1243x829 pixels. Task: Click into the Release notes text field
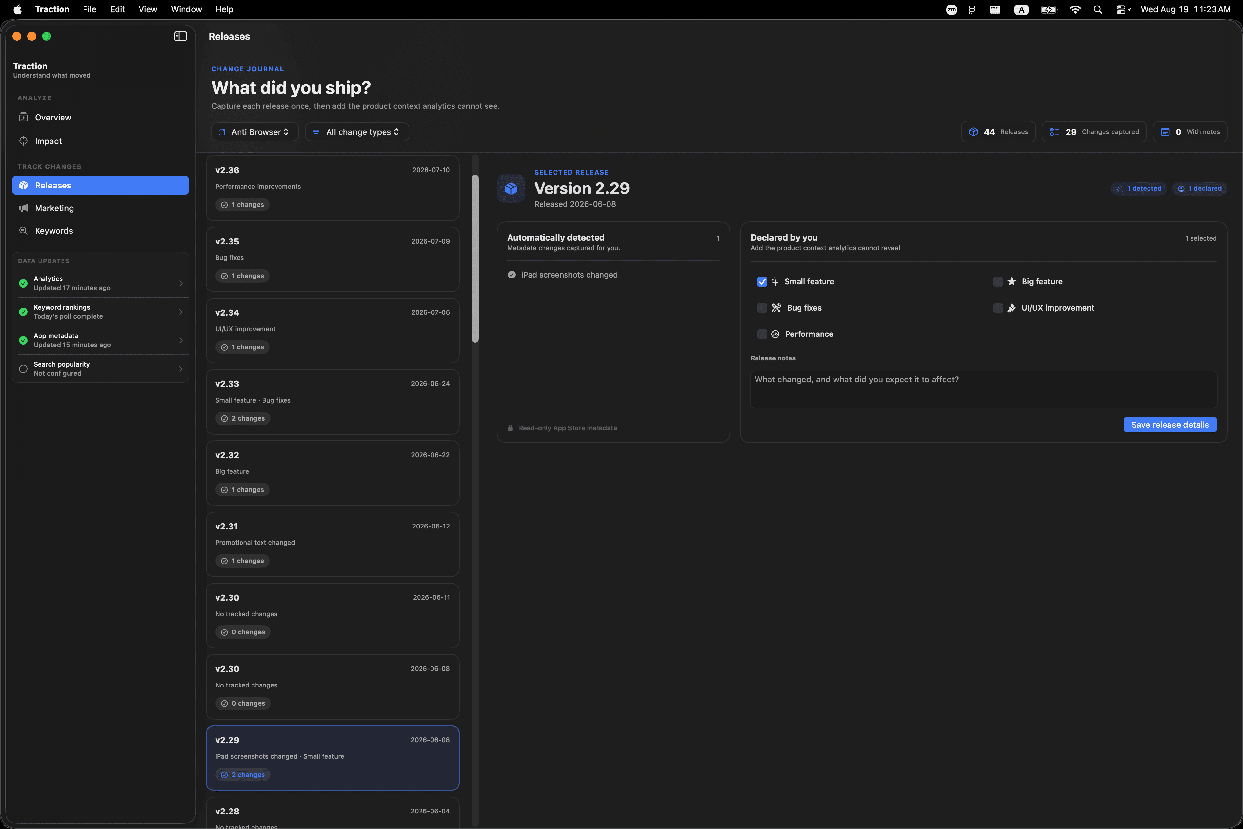983,389
